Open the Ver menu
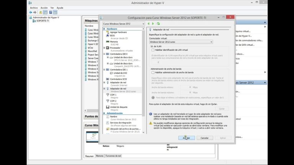This screenshot has width=294, height=165. pyautogui.click(x=52, y=8)
